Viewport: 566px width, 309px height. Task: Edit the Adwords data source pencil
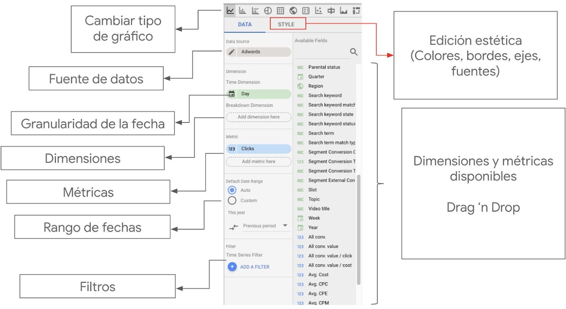pos(232,52)
